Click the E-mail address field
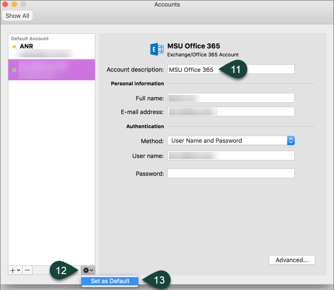Image resolution: width=334 pixels, height=290 pixels. pos(231,112)
